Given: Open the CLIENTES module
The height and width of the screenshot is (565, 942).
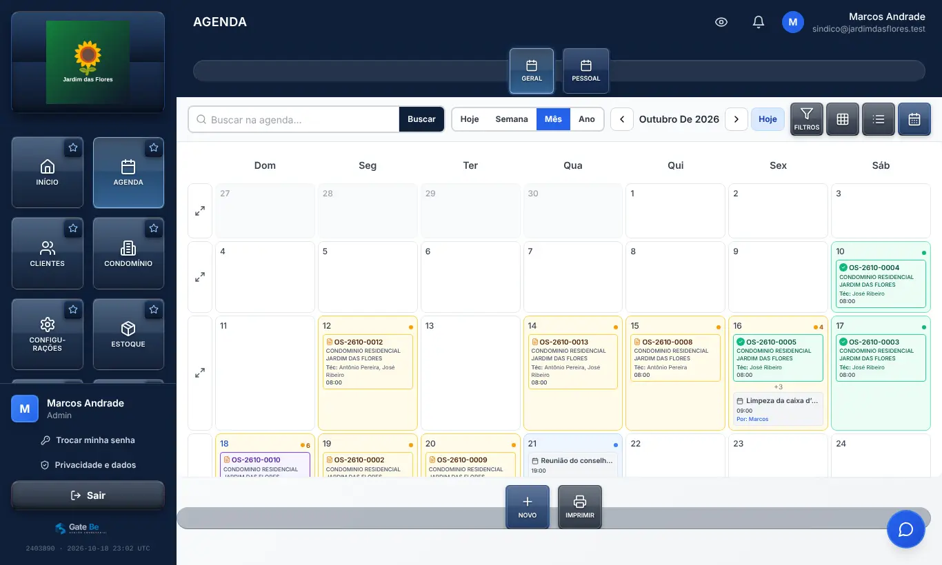Looking at the screenshot, I should tap(48, 253).
